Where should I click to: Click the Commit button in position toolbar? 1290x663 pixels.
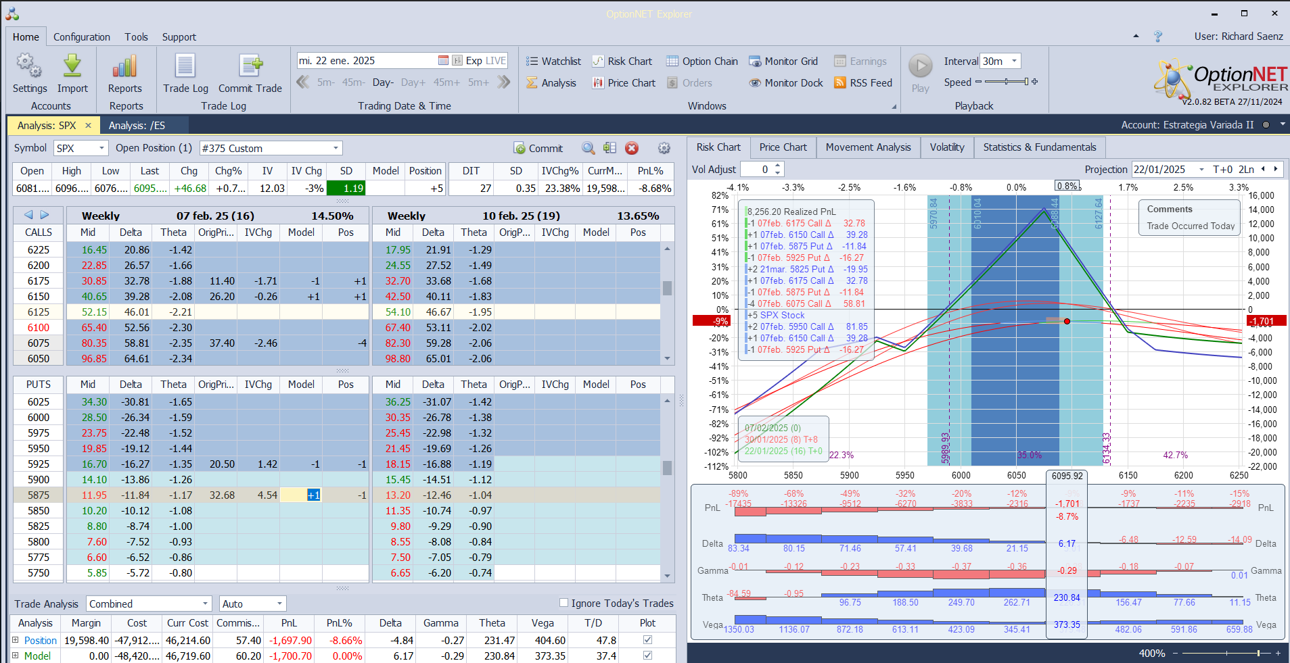pyautogui.click(x=538, y=148)
